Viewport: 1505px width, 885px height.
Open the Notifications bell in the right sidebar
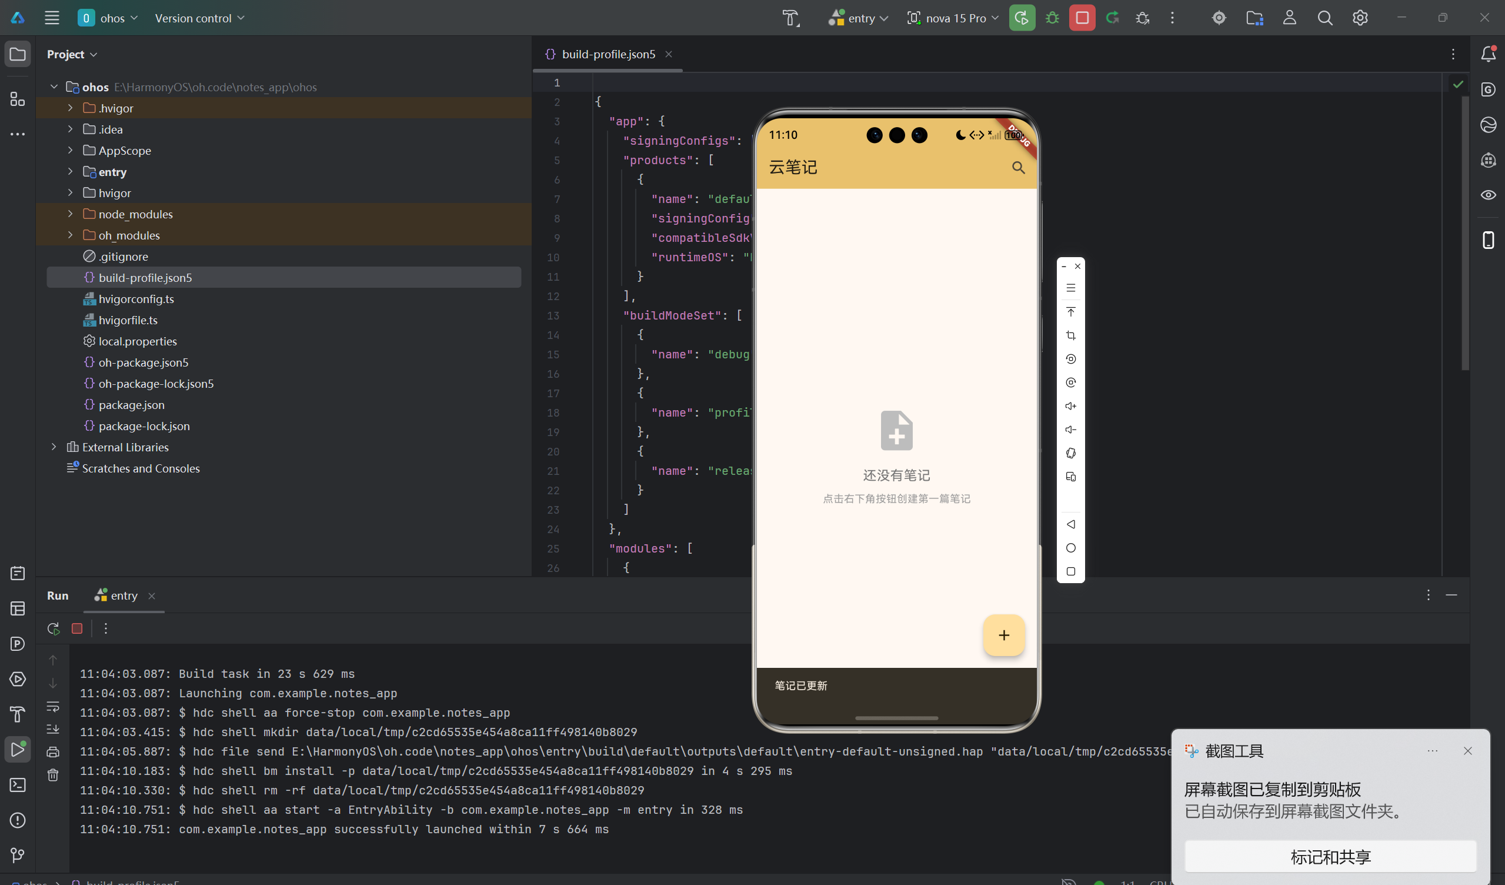tap(1488, 54)
